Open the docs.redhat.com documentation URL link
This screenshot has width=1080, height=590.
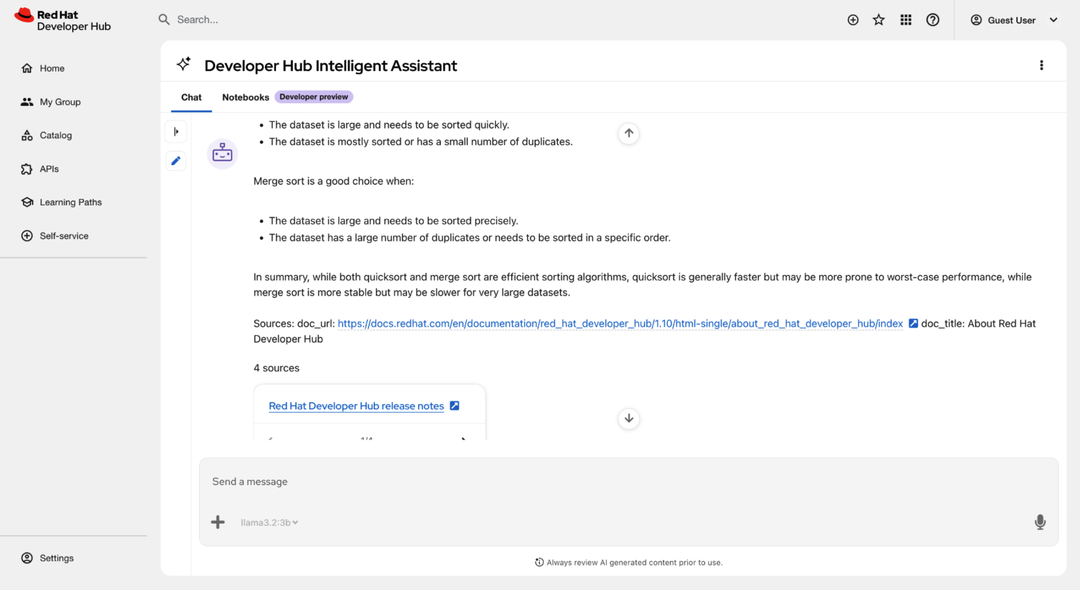click(x=620, y=323)
